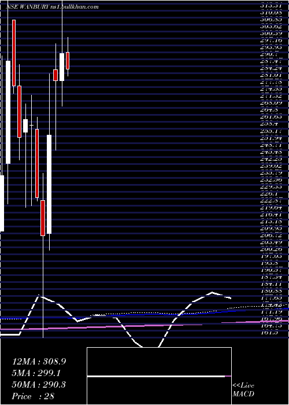Click the <<Live MACD label
The image size is (289, 405).
tap(243, 390)
